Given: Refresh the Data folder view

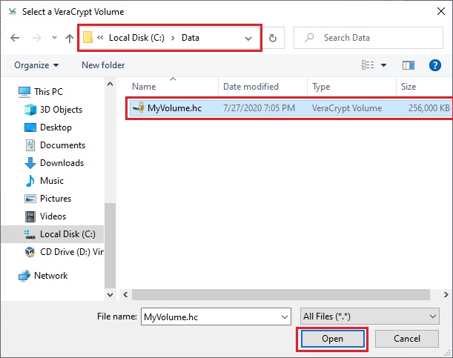Looking at the screenshot, I should pos(273,38).
